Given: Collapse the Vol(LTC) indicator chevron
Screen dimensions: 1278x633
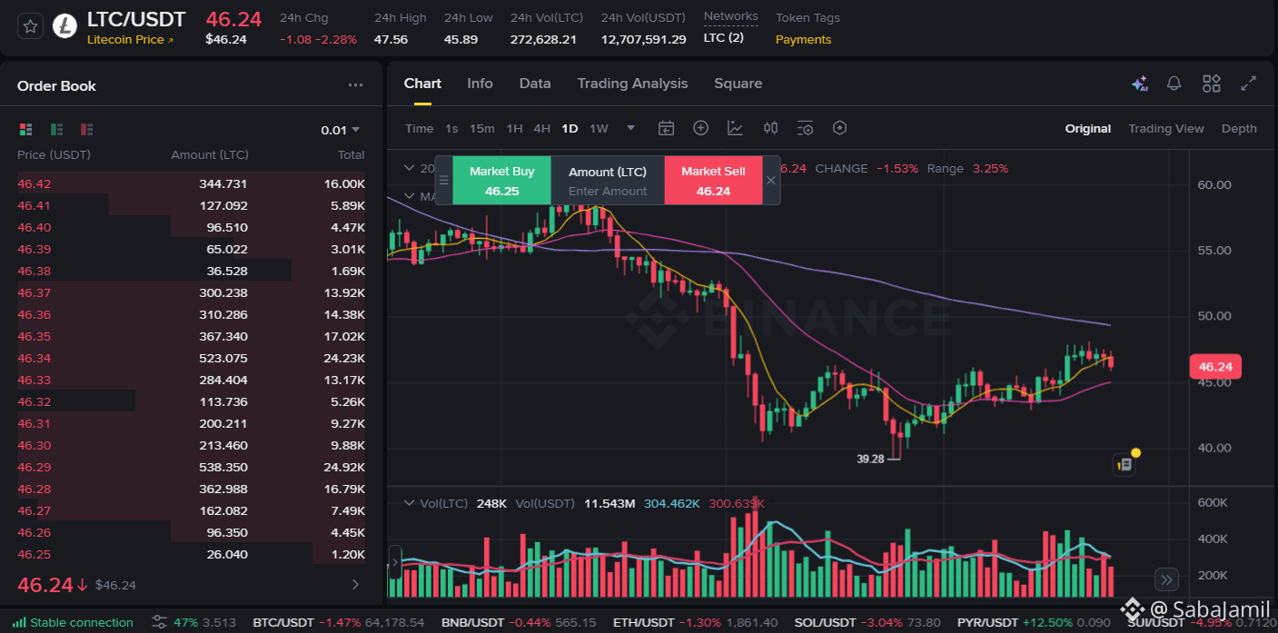Looking at the screenshot, I should click(x=409, y=502).
